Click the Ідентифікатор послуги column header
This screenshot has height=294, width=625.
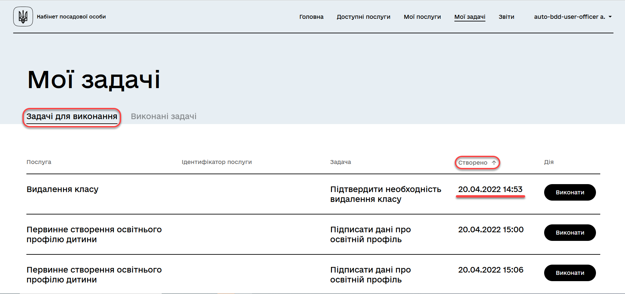(x=216, y=162)
